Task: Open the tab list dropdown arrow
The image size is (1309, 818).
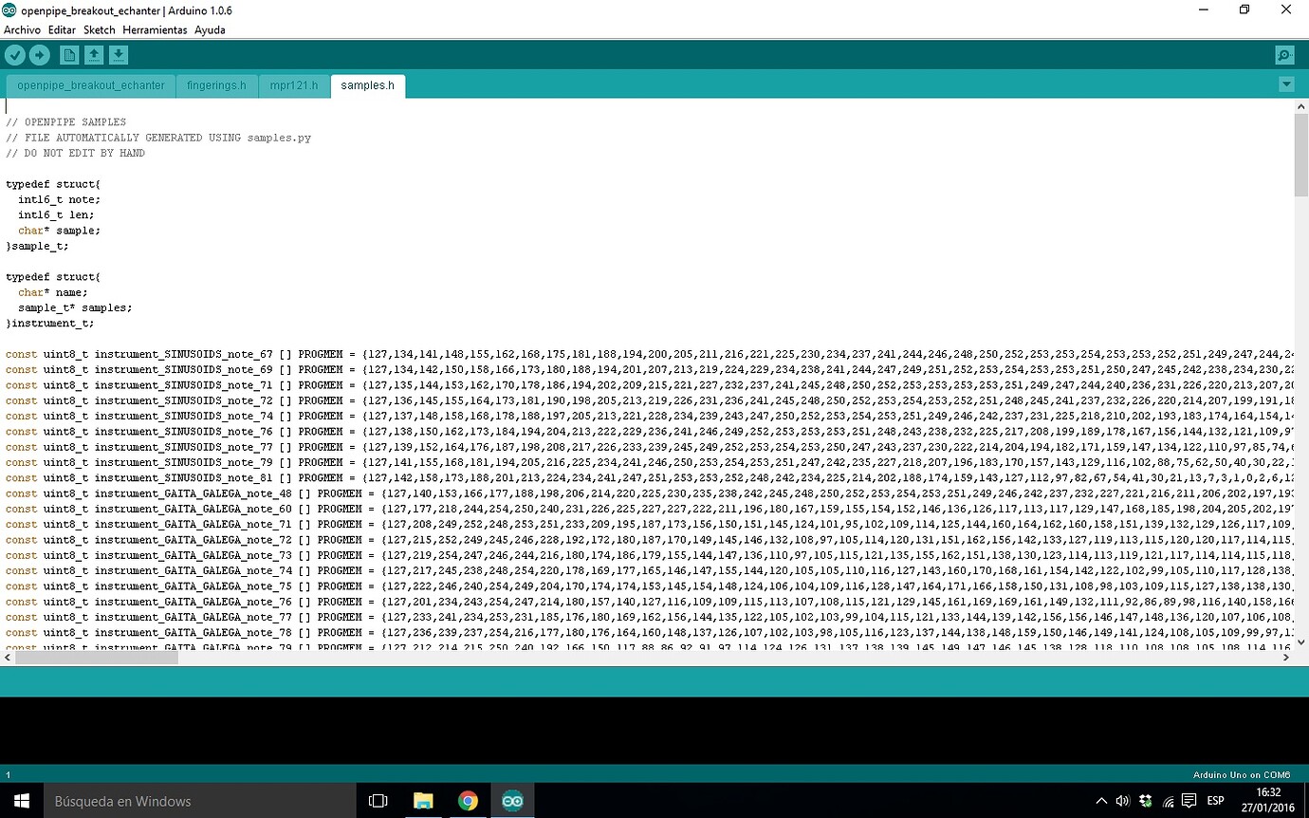Action: pos(1286,84)
